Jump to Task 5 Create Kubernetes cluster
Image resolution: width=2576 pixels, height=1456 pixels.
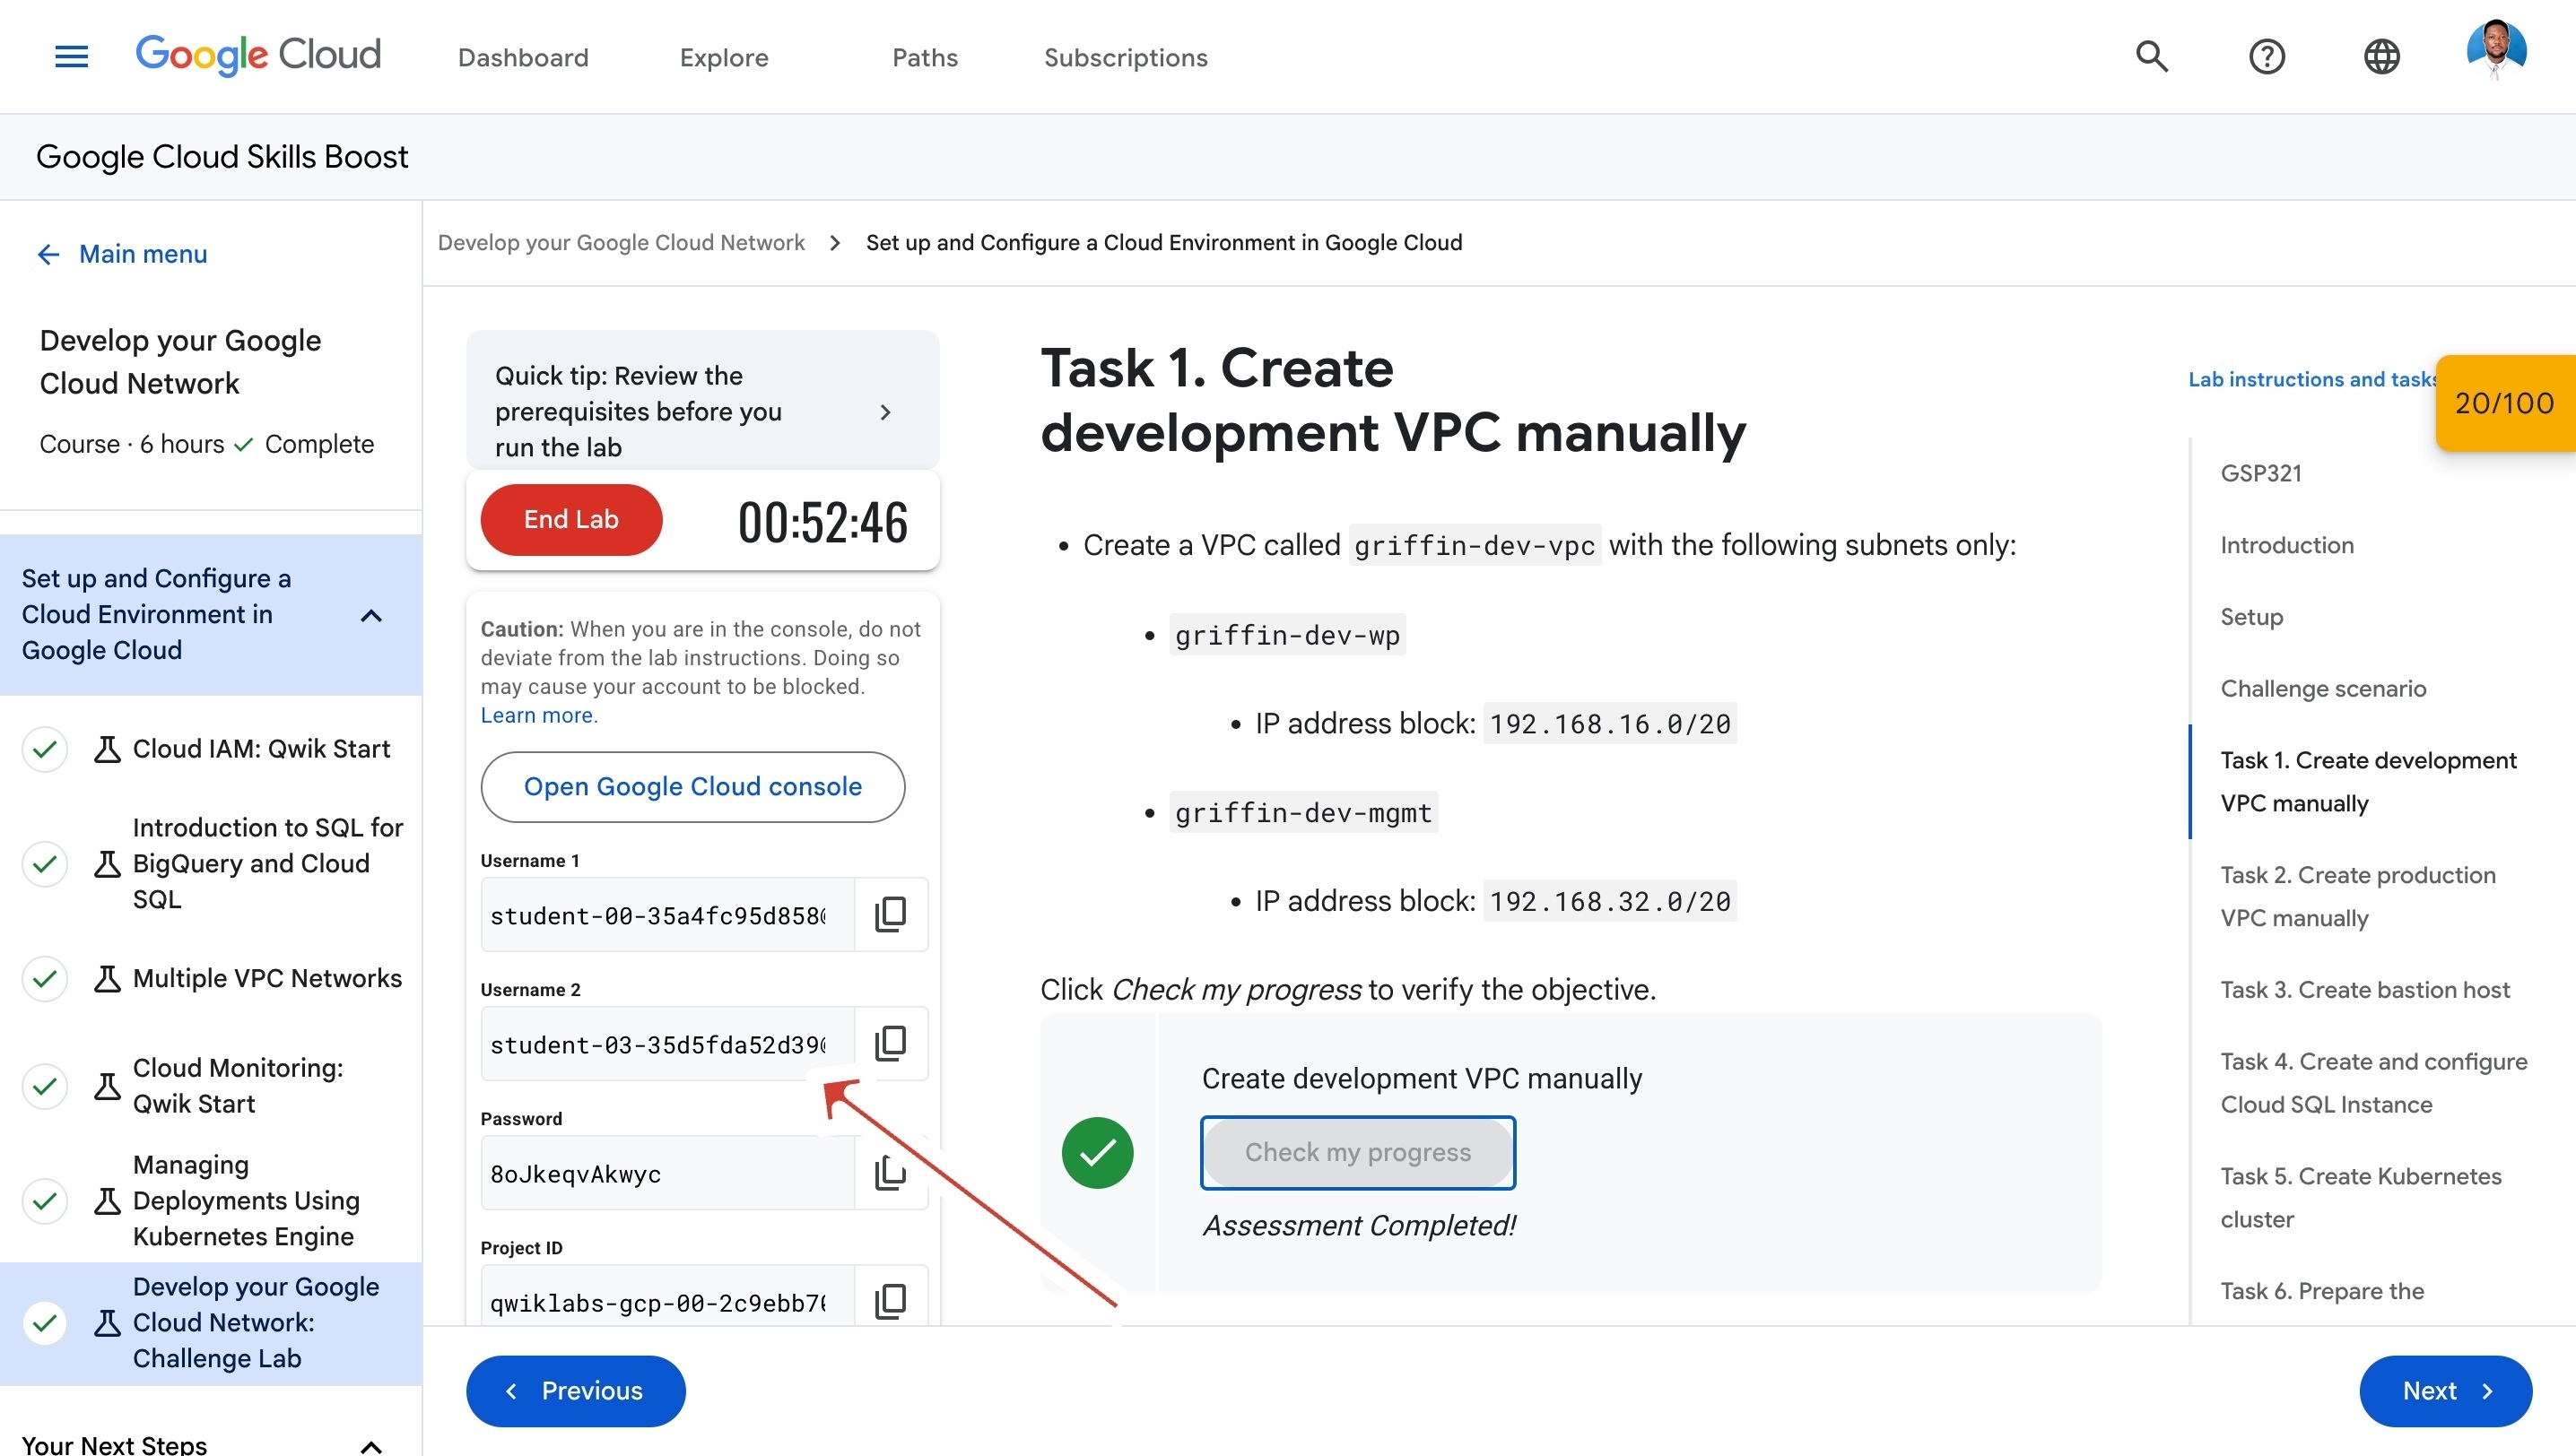(2361, 1197)
